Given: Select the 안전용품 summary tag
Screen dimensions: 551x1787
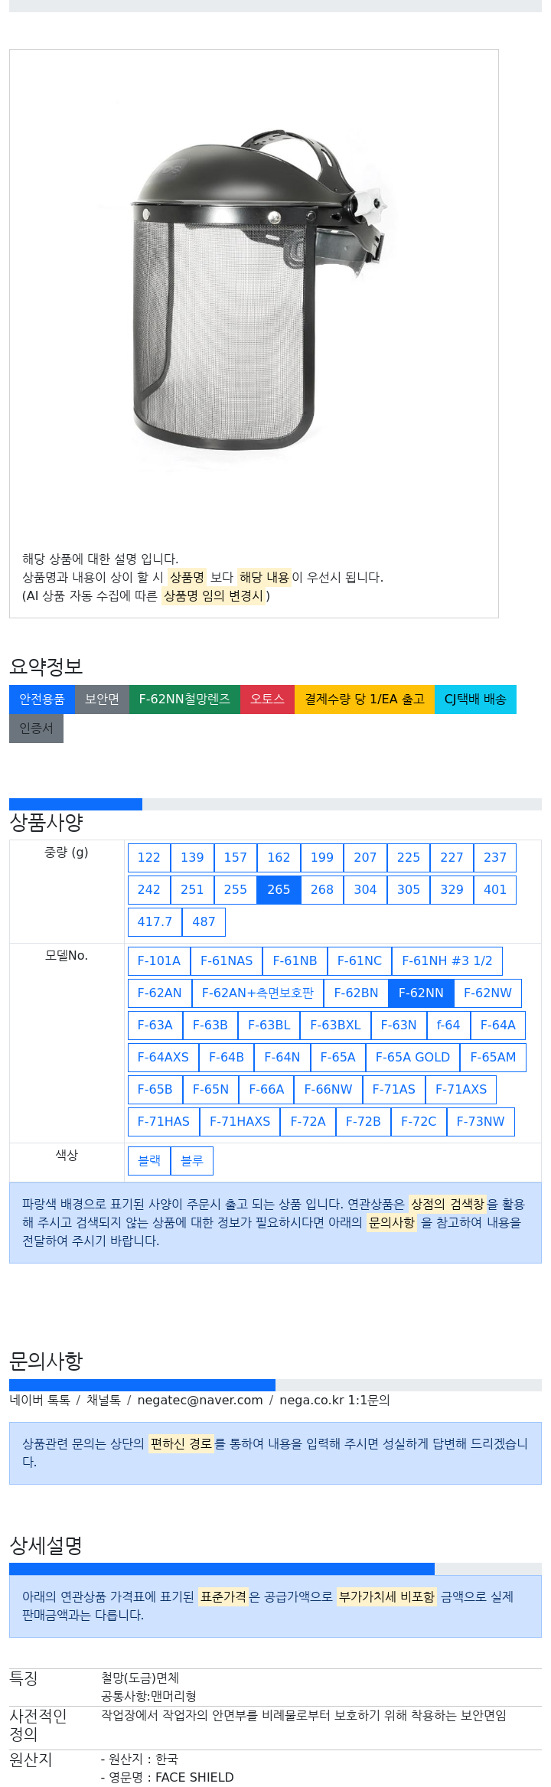Looking at the screenshot, I should click(x=42, y=699).
